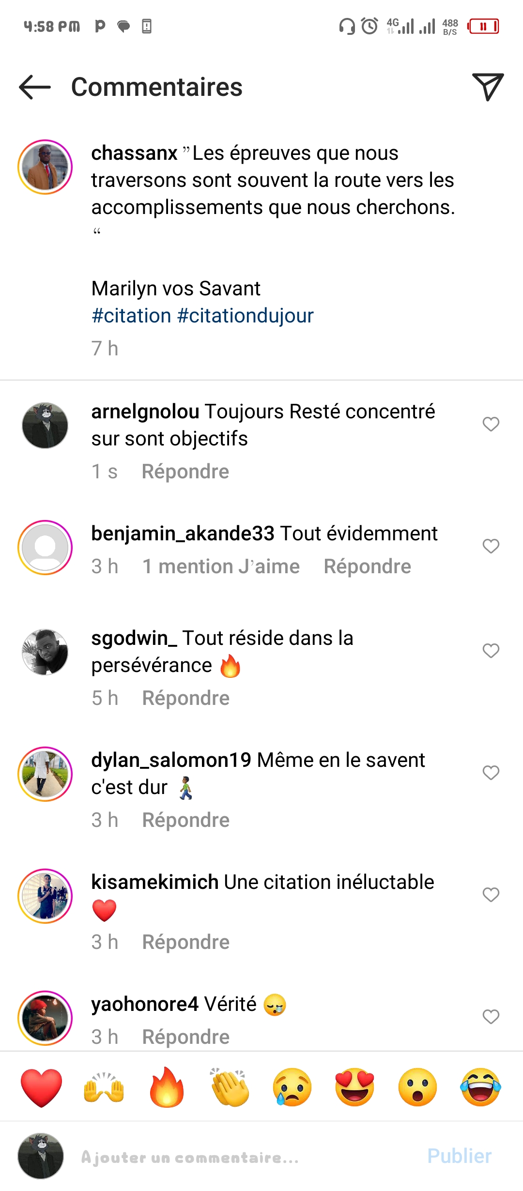View likes on benjamin_akande33's comment
This screenshot has width=523, height=1191.
[x=221, y=566]
